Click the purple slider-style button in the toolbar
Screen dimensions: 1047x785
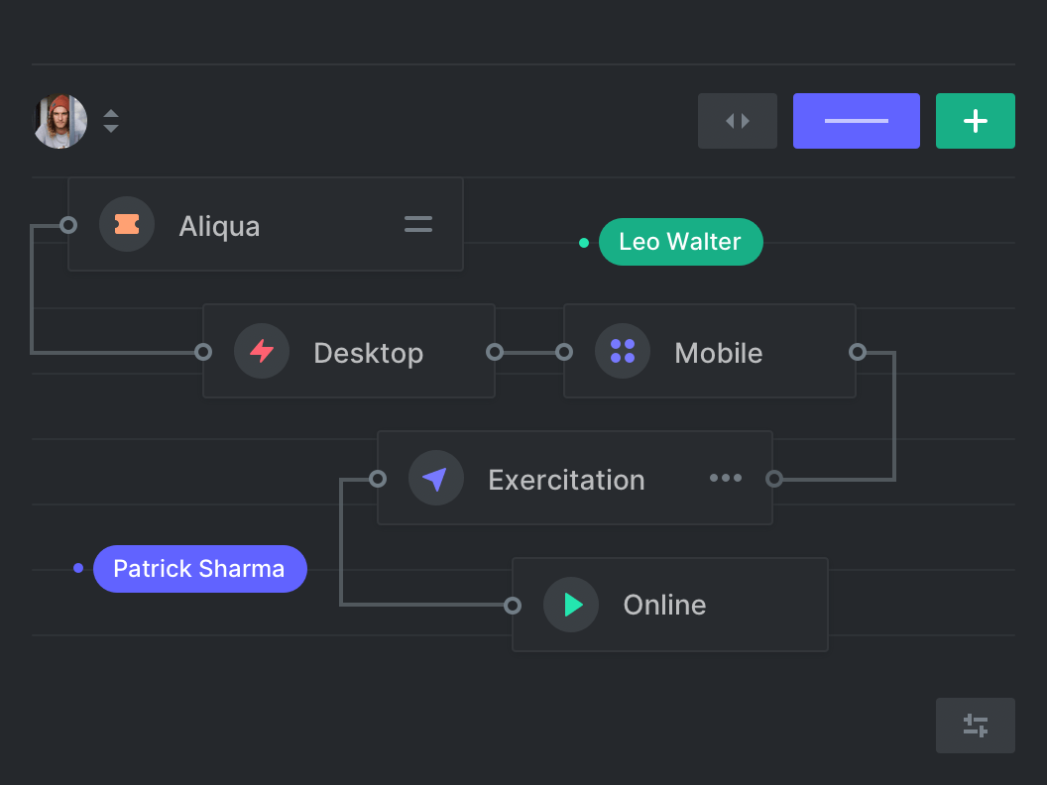pyautogui.click(x=856, y=120)
